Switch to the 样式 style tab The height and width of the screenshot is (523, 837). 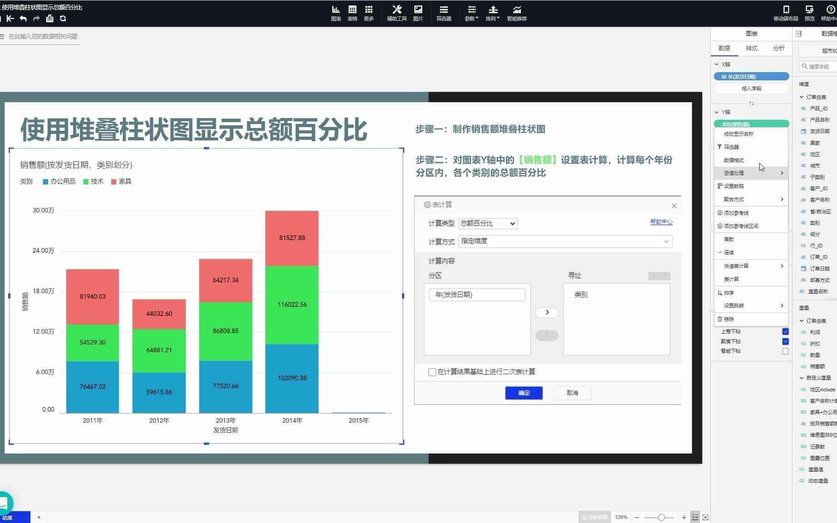[752, 48]
